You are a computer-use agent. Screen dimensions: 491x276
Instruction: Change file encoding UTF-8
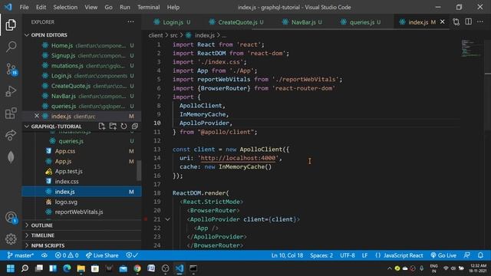click(348, 255)
